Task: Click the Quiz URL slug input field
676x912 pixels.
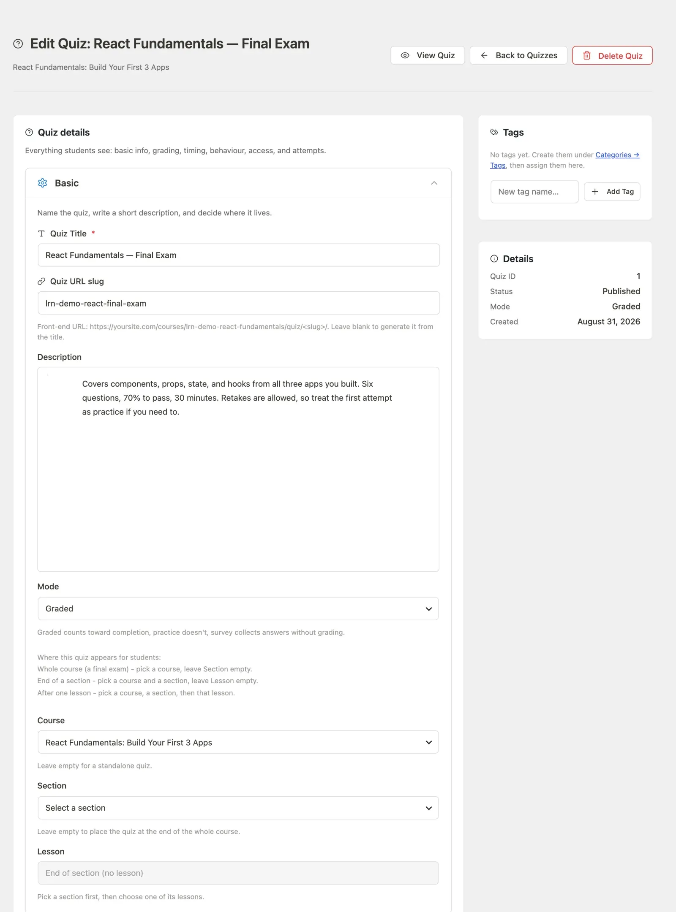Action: pos(239,303)
